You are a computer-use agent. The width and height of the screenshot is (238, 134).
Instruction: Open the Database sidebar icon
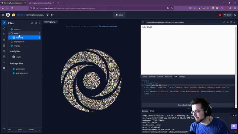(x=4, y=57)
